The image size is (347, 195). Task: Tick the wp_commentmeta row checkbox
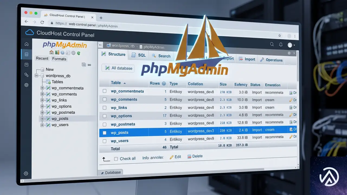105,91
